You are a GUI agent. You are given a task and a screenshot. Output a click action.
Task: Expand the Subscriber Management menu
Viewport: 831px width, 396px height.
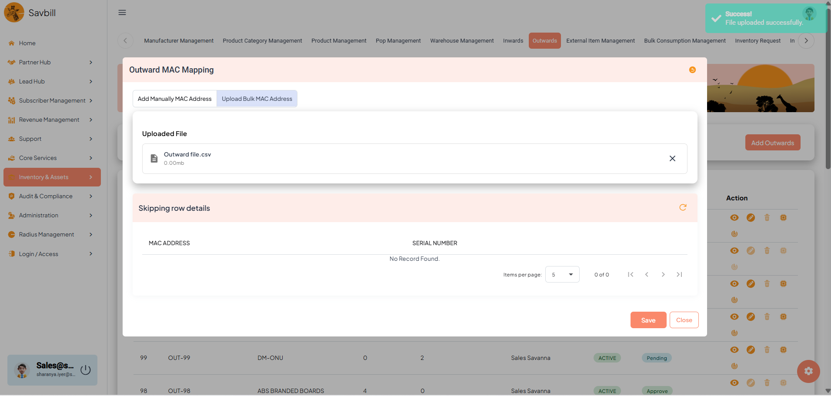tap(50, 100)
